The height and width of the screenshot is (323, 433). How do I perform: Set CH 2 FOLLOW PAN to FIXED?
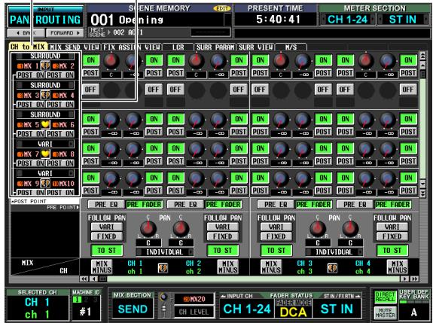point(223,236)
